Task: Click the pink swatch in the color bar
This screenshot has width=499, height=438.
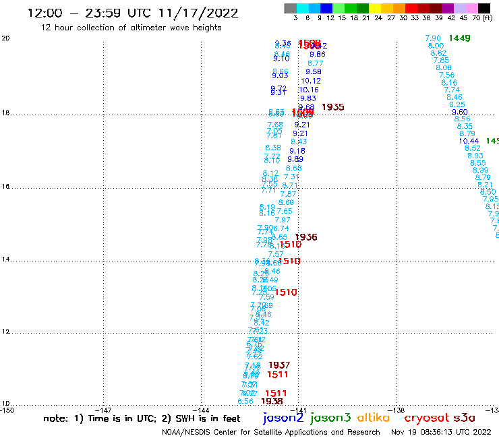Action: pos(471,8)
